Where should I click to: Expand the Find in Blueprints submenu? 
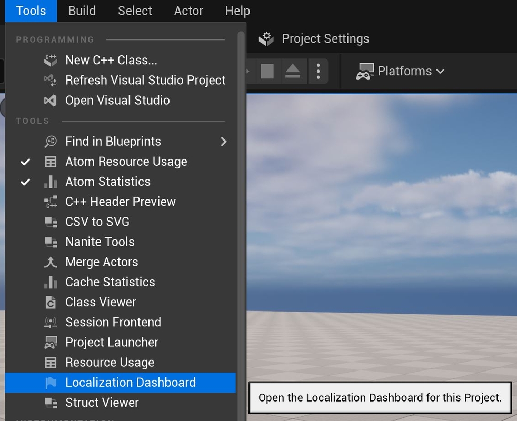pyautogui.click(x=113, y=141)
